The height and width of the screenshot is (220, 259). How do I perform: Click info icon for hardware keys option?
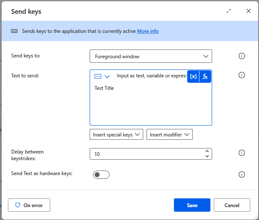coord(242,174)
